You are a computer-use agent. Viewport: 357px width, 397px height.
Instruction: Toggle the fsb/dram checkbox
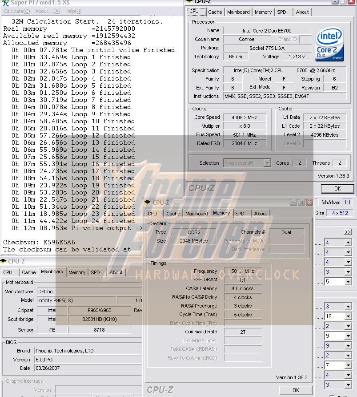[x=317, y=202]
